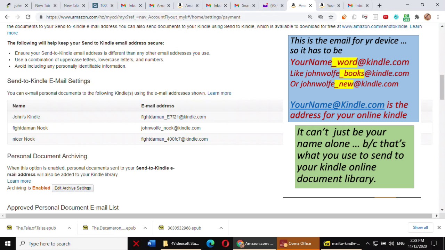Click the ENG language indicator

pos(400,243)
